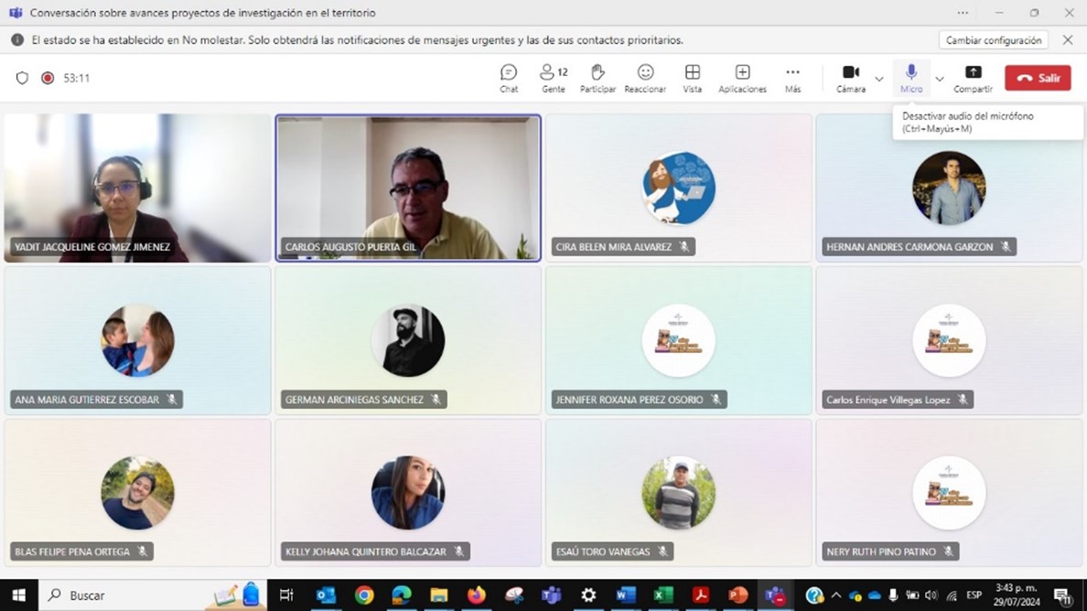Raise hand with Participar icon

597,78
